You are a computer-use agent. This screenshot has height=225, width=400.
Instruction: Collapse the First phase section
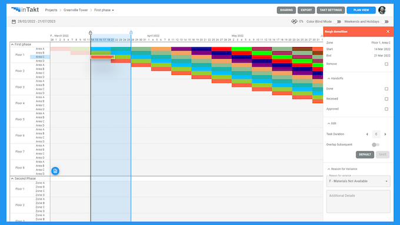click(12, 44)
